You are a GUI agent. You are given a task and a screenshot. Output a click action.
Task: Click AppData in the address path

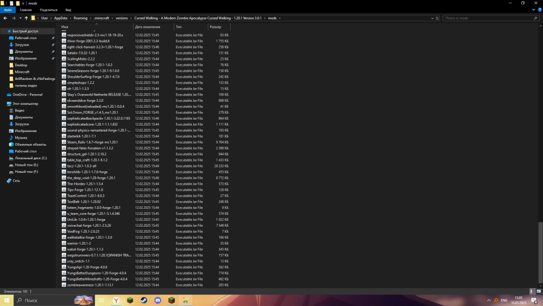pyautogui.click(x=61, y=18)
